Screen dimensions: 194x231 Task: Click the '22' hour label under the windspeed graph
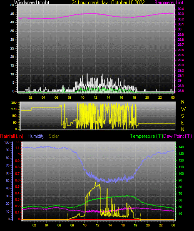tap(160, 97)
